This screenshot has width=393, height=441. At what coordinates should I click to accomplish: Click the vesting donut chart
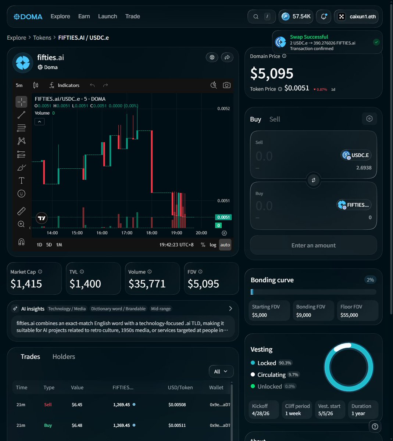pos(349,367)
